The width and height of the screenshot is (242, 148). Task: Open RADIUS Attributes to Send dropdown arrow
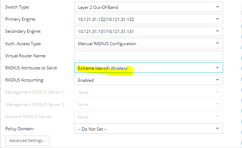pyautogui.click(x=217, y=68)
